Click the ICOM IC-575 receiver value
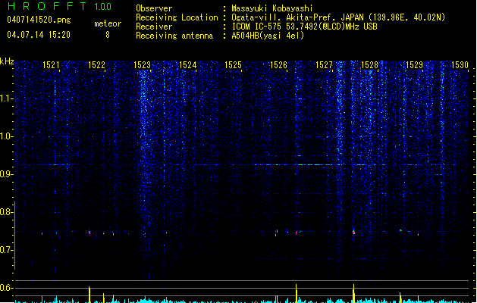The height and width of the screenshot is (303, 477). [304, 27]
